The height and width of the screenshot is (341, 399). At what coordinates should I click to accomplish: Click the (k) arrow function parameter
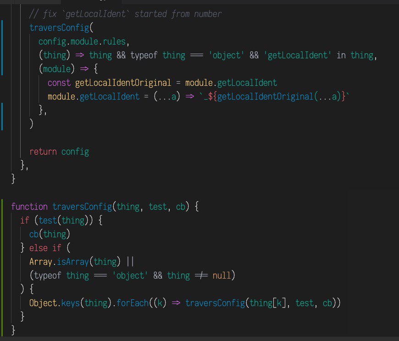[160, 303]
